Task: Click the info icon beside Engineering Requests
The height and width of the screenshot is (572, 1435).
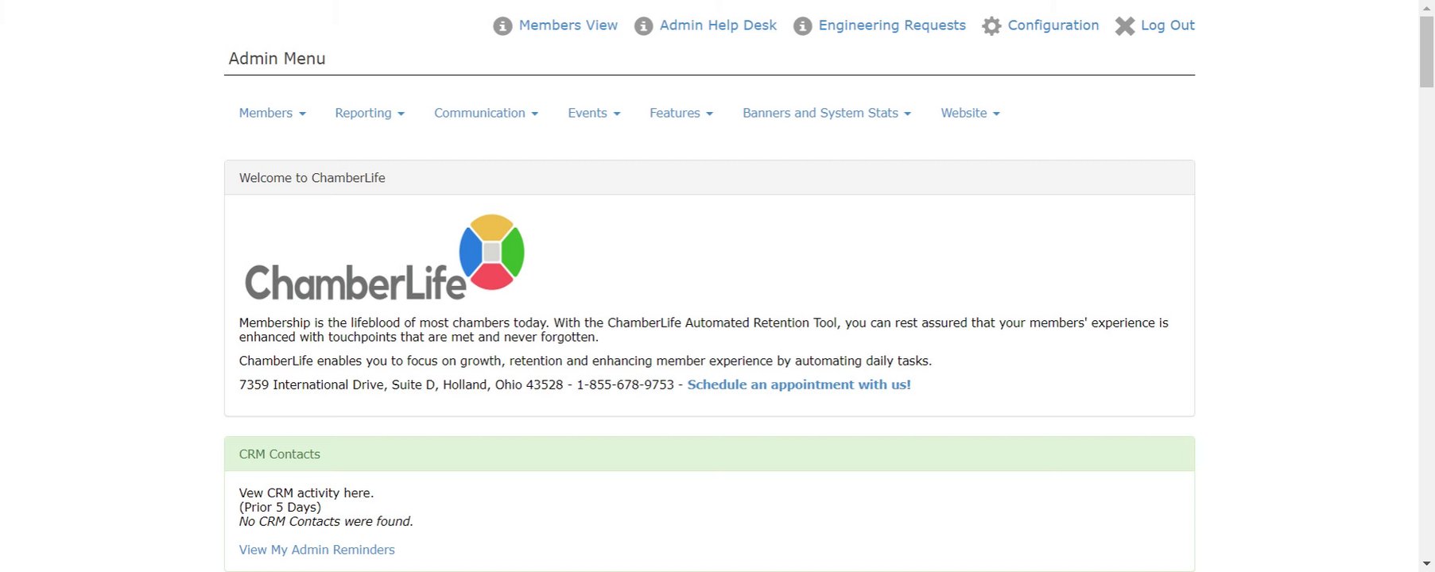Action: [x=802, y=26]
